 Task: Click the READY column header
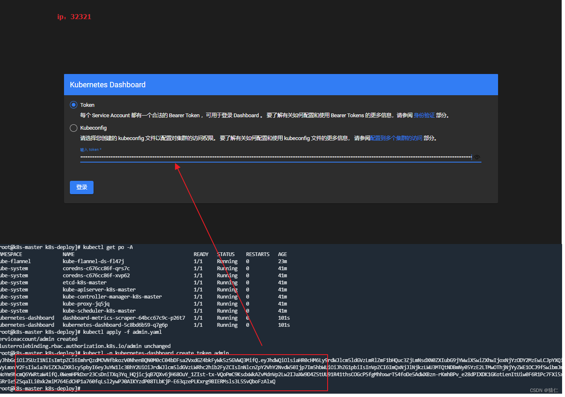(201, 254)
